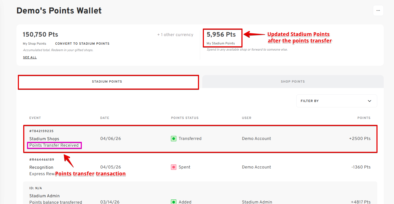Select transaction #T842159235 row
This screenshot has height=204, width=394.
[200, 139]
